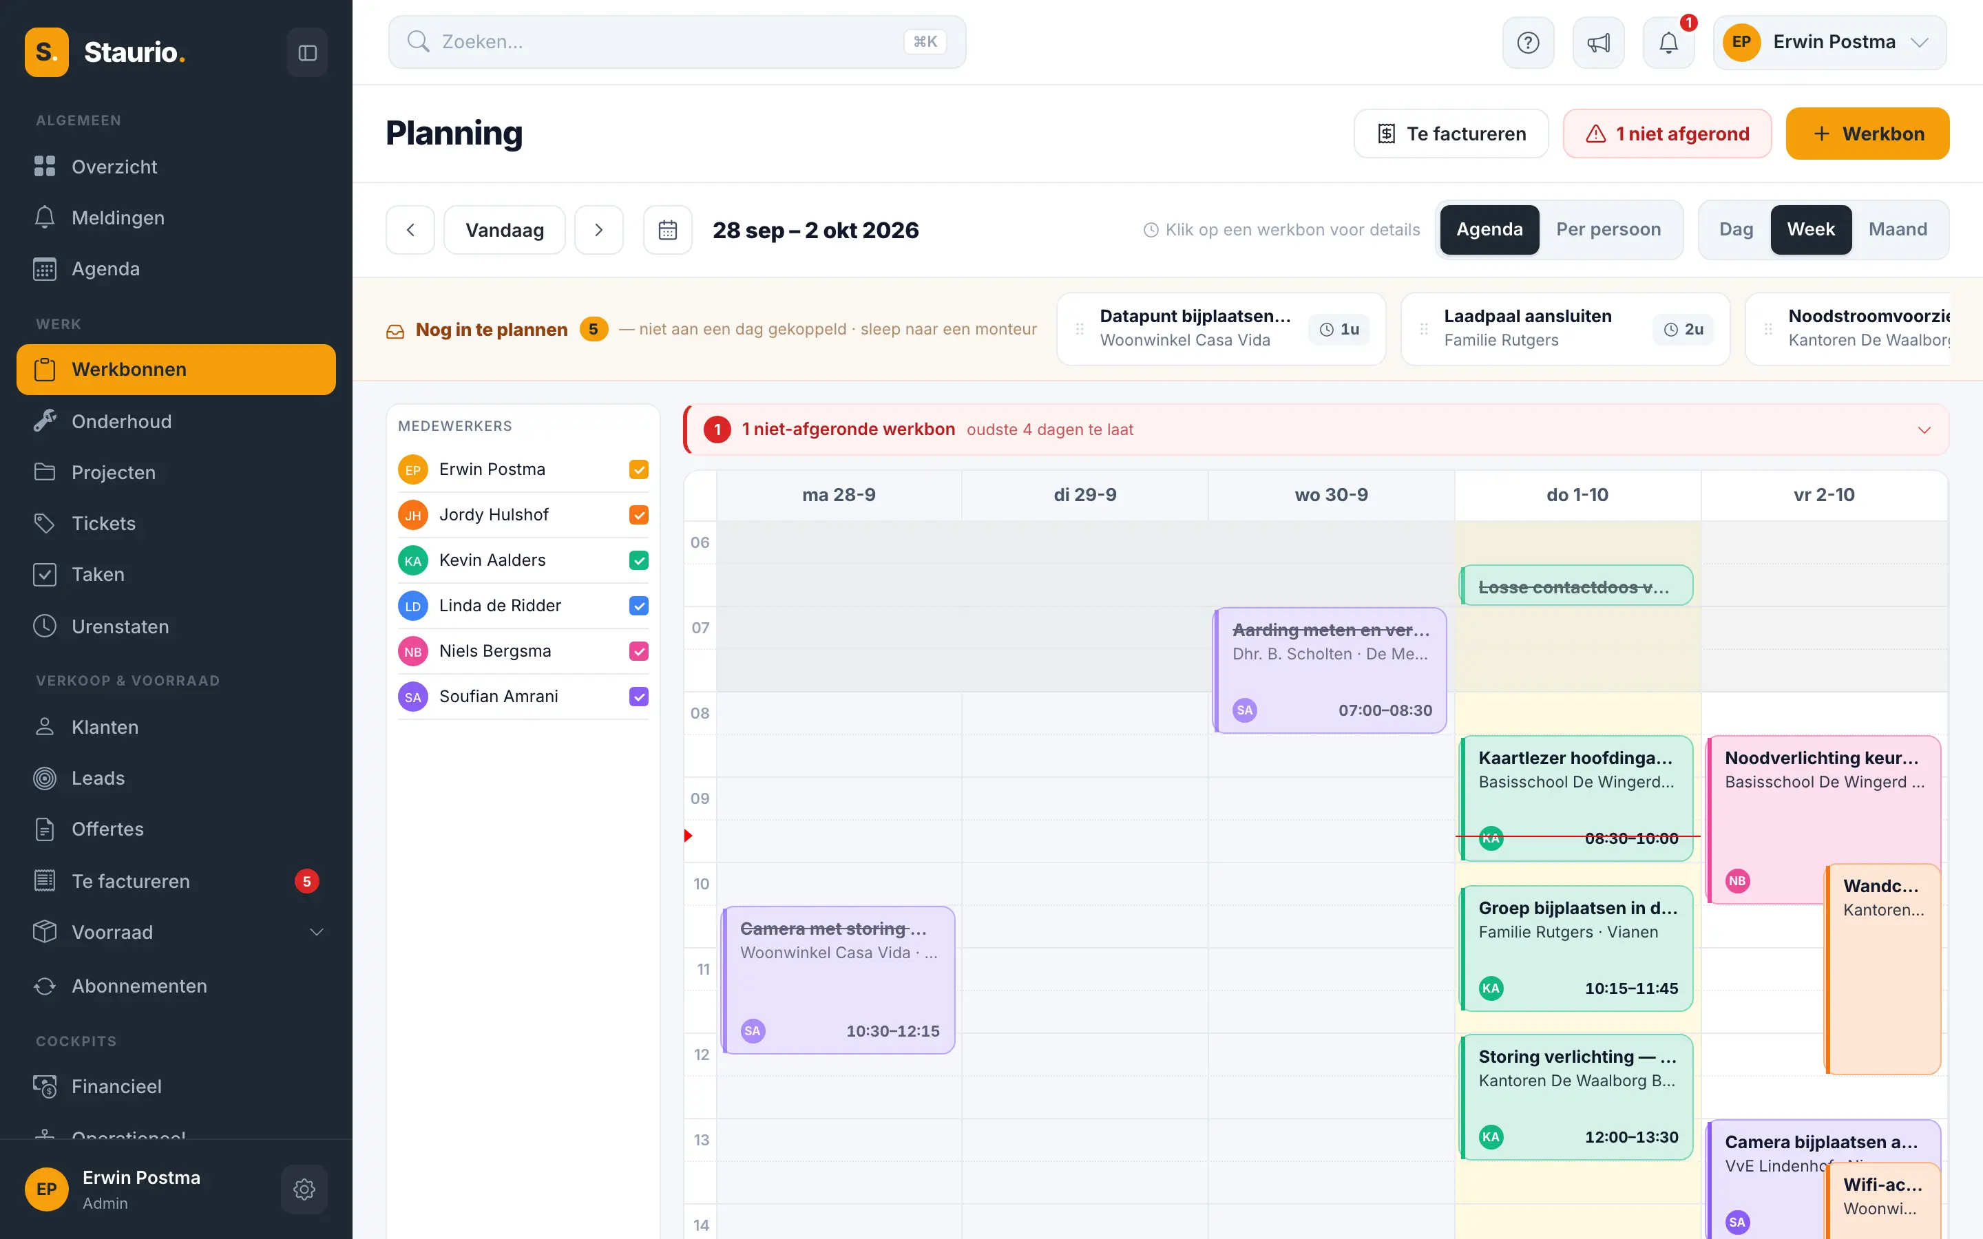
Task: Open the settings gear in the sidebar footer
Action: pos(304,1189)
